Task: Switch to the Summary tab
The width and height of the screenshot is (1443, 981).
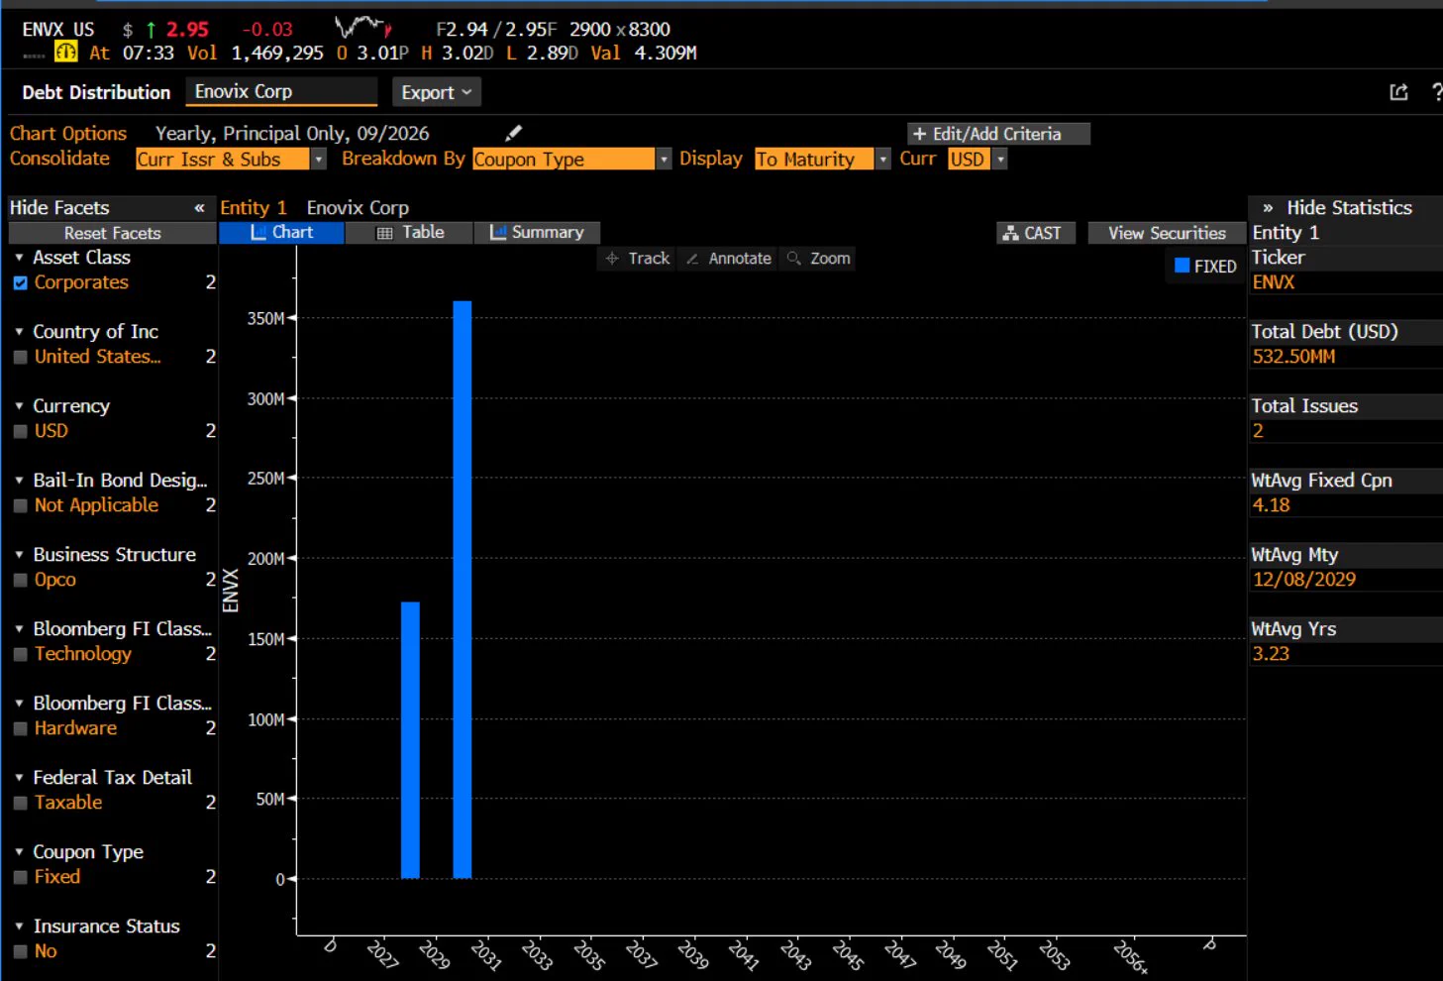Action: pos(537,233)
